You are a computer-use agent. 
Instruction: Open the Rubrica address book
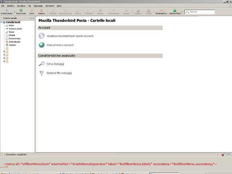42,12
